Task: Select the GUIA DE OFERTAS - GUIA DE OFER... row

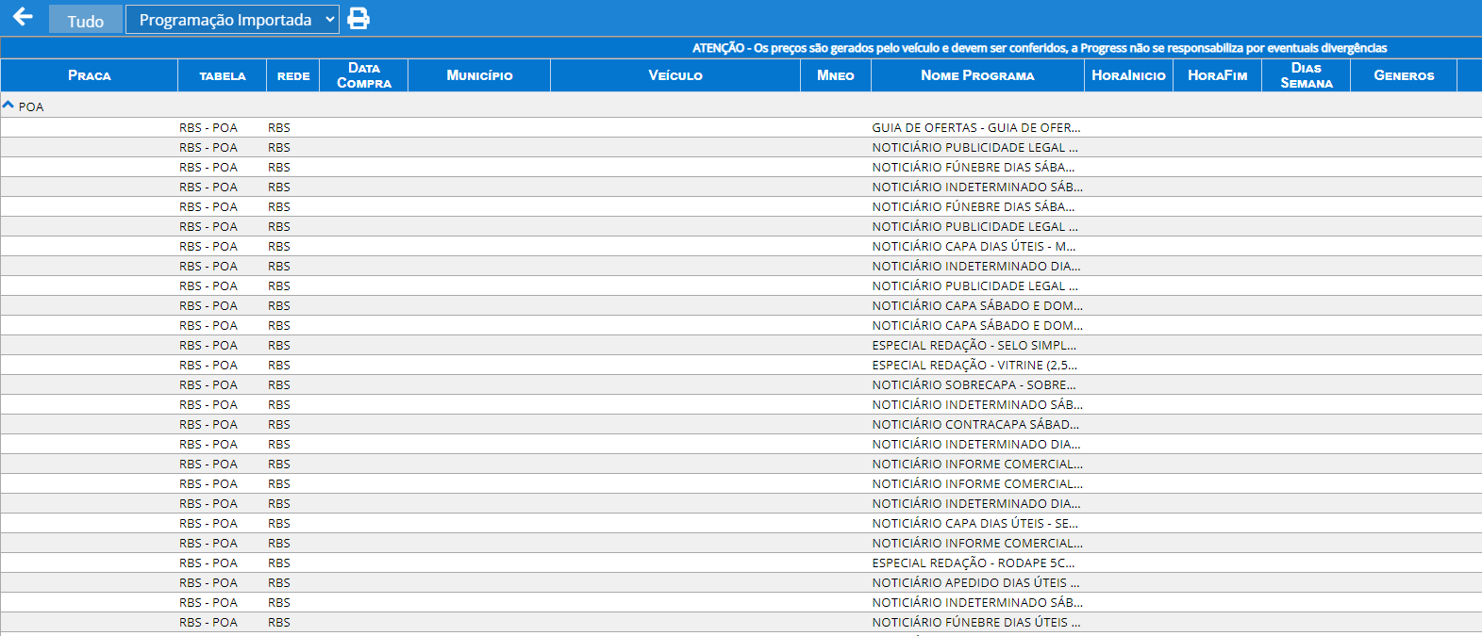Action: [x=741, y=127]
